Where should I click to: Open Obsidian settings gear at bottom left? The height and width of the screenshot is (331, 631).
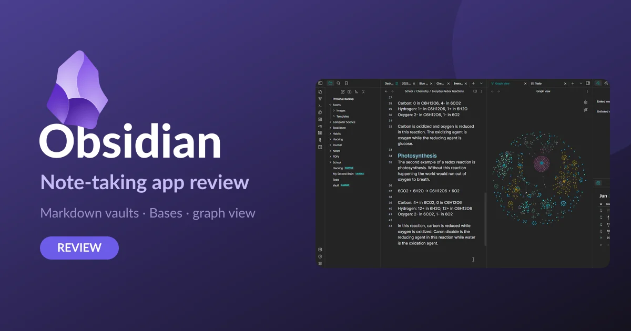click(x=320, y=263)
